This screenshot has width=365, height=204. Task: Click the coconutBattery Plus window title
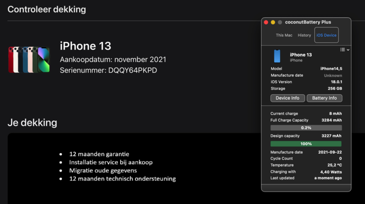tap(308, 22)
